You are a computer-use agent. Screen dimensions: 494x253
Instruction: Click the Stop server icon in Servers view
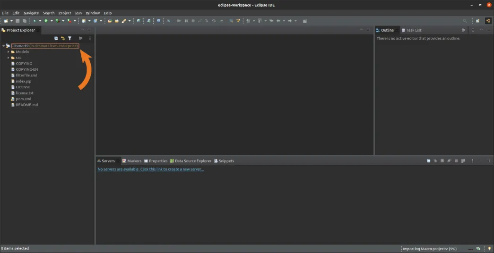click(x=456, y=161)
